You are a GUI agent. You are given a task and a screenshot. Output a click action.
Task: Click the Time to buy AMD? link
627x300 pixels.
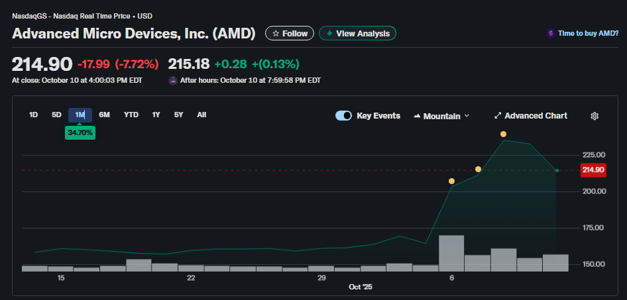coord(588,33)
